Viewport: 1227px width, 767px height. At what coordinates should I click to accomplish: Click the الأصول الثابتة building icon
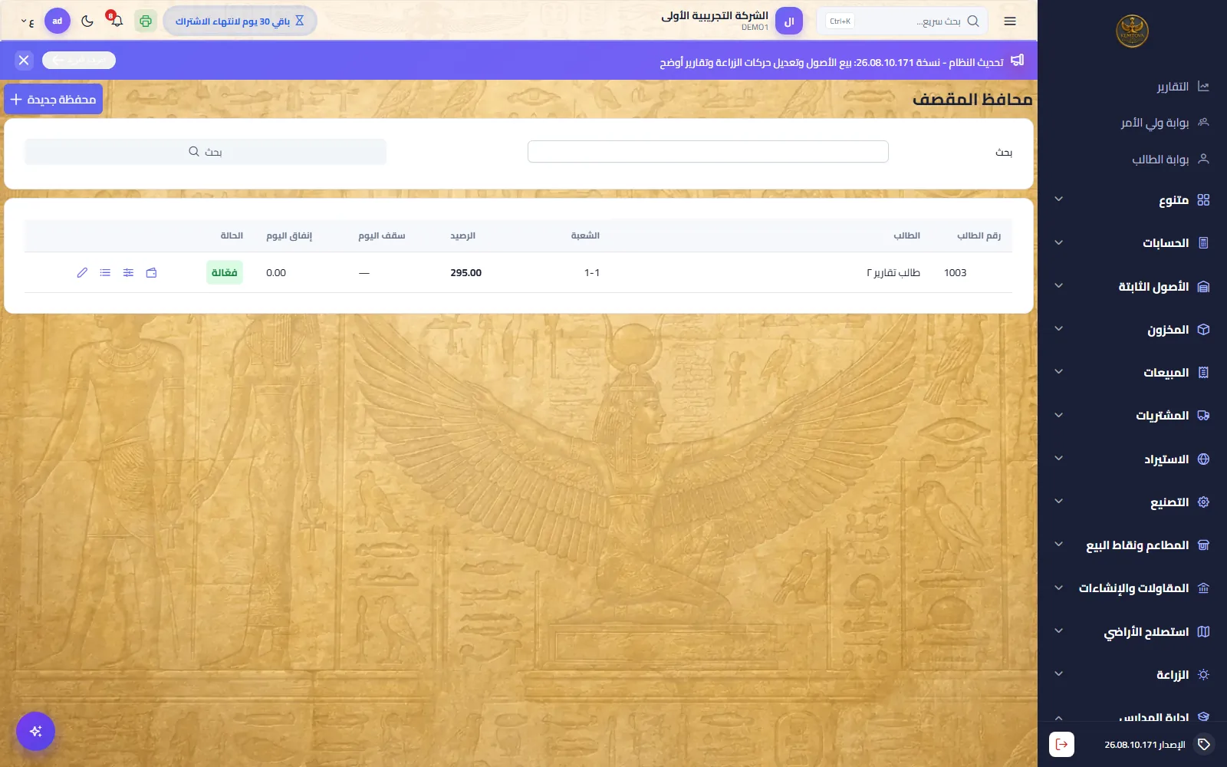click(x=1203, y=286)
